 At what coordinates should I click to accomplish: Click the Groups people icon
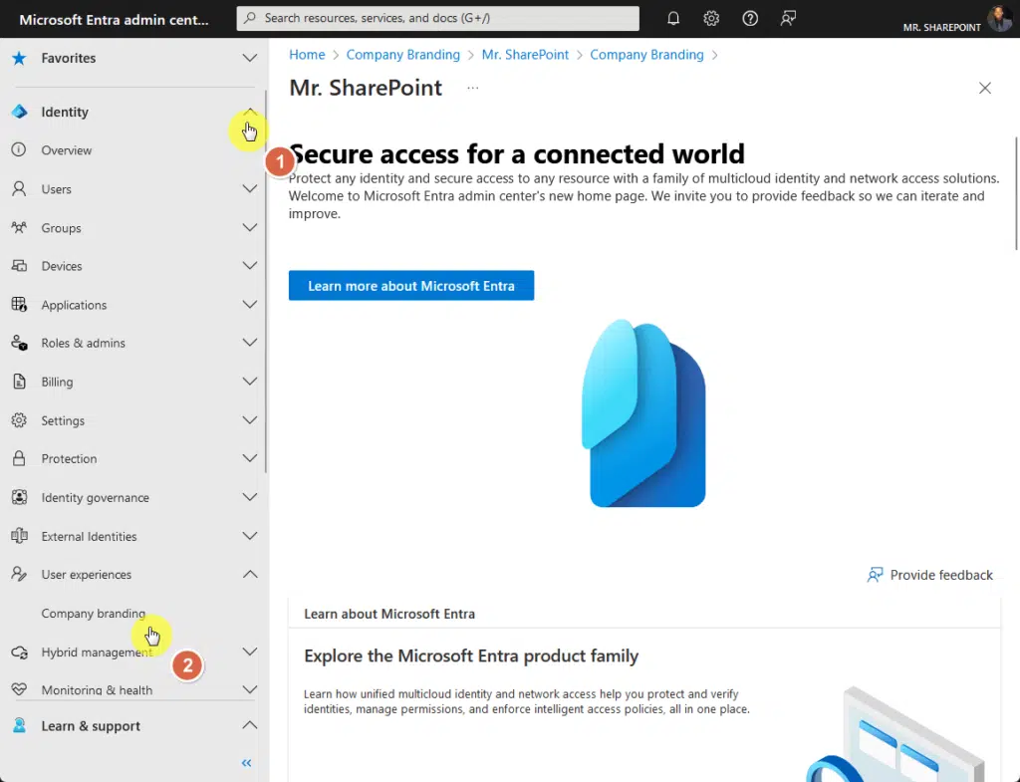(19, 228)
